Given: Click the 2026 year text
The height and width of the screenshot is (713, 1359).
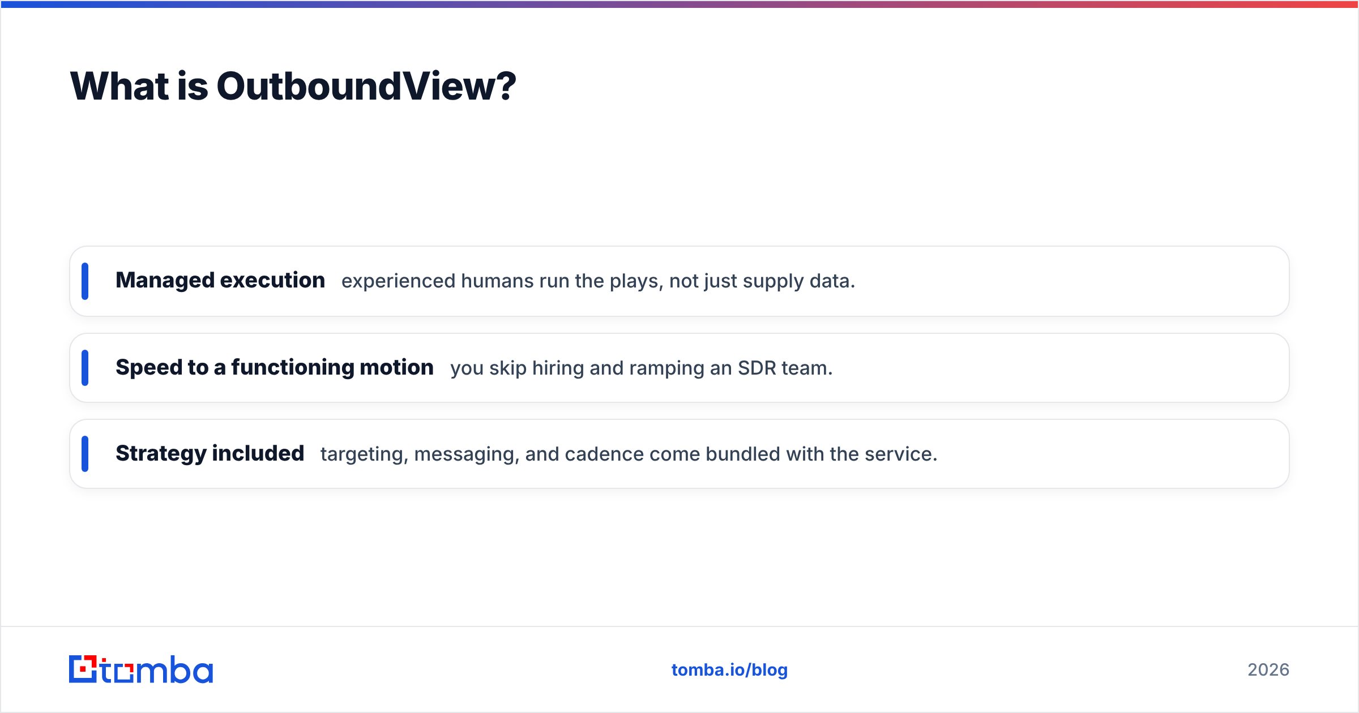Looking at the screenshot, I should click(1268, 670).
